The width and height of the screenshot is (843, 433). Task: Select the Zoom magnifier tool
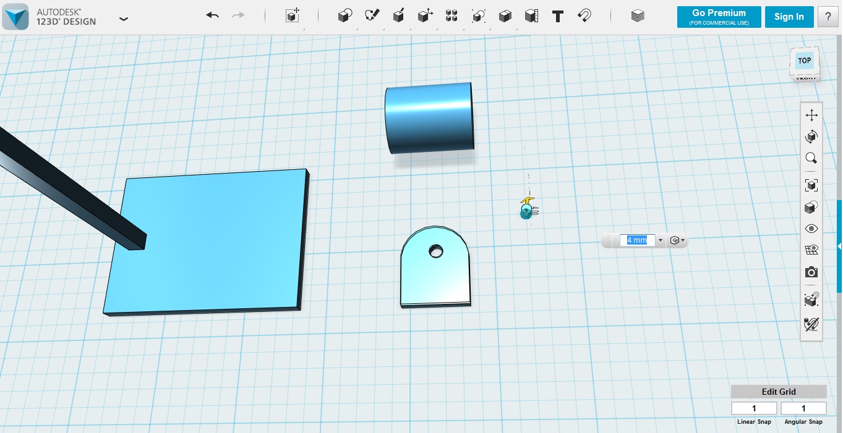811,158
